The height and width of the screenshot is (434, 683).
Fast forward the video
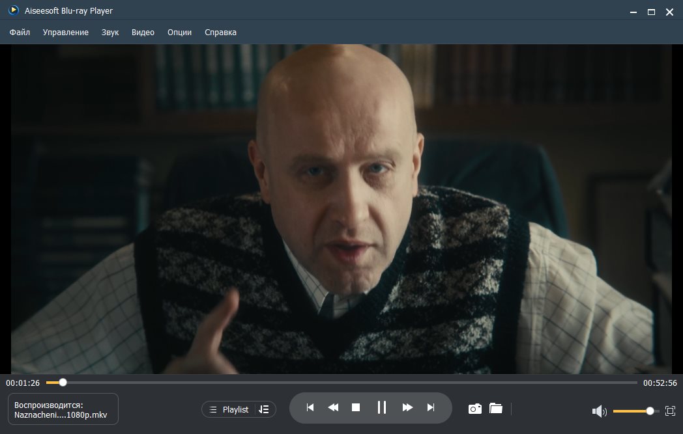407,408
